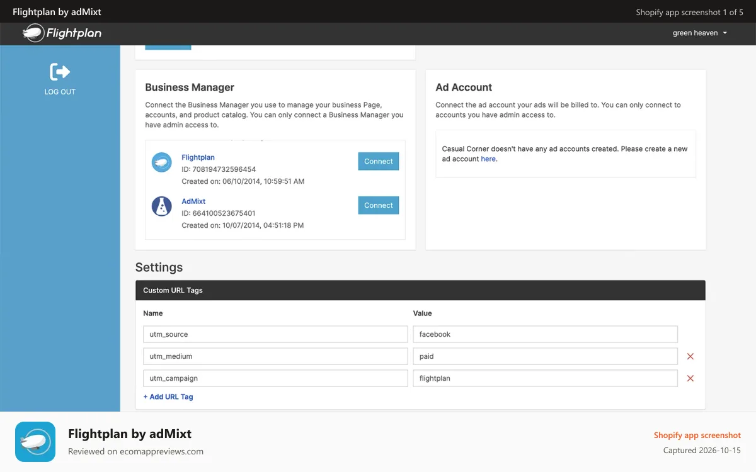The height and width of the screenshot is (472, 756).
Task: Click 'Created on: 06/10/2014, 10:59:51 AM'
Action: coord(243,181)
